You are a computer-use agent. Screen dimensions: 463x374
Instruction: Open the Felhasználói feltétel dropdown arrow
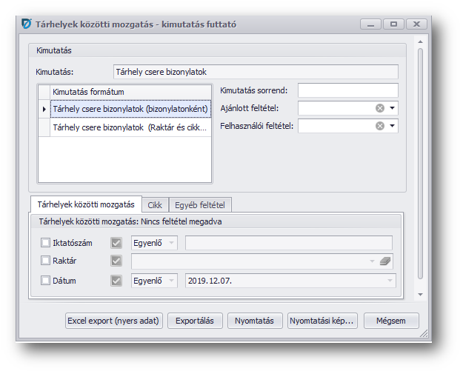392,126
